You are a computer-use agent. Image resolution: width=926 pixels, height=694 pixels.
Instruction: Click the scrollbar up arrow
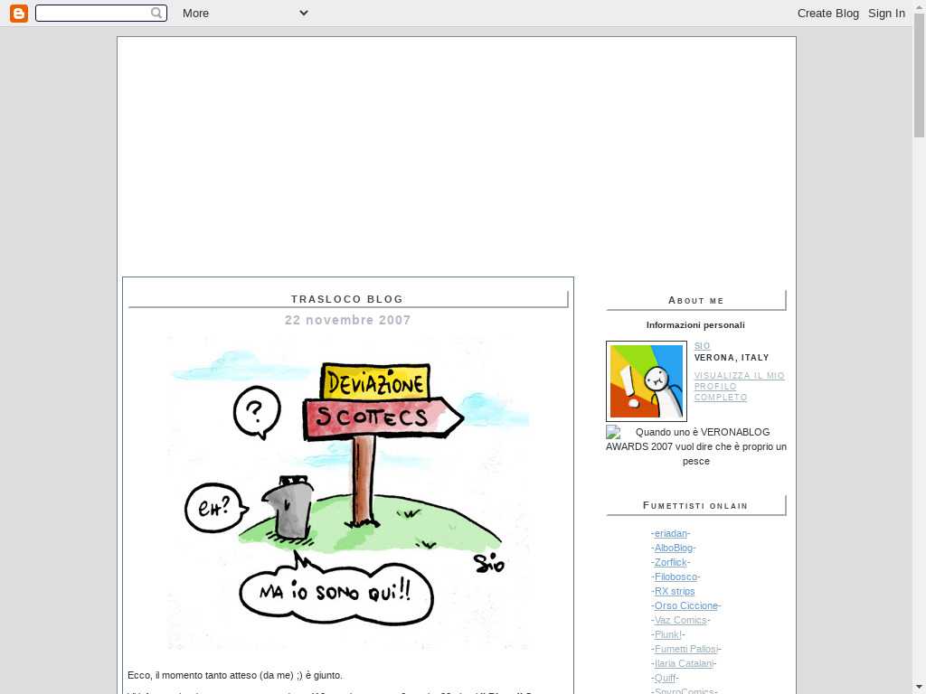pyautogui.click(x=919, y=6)
